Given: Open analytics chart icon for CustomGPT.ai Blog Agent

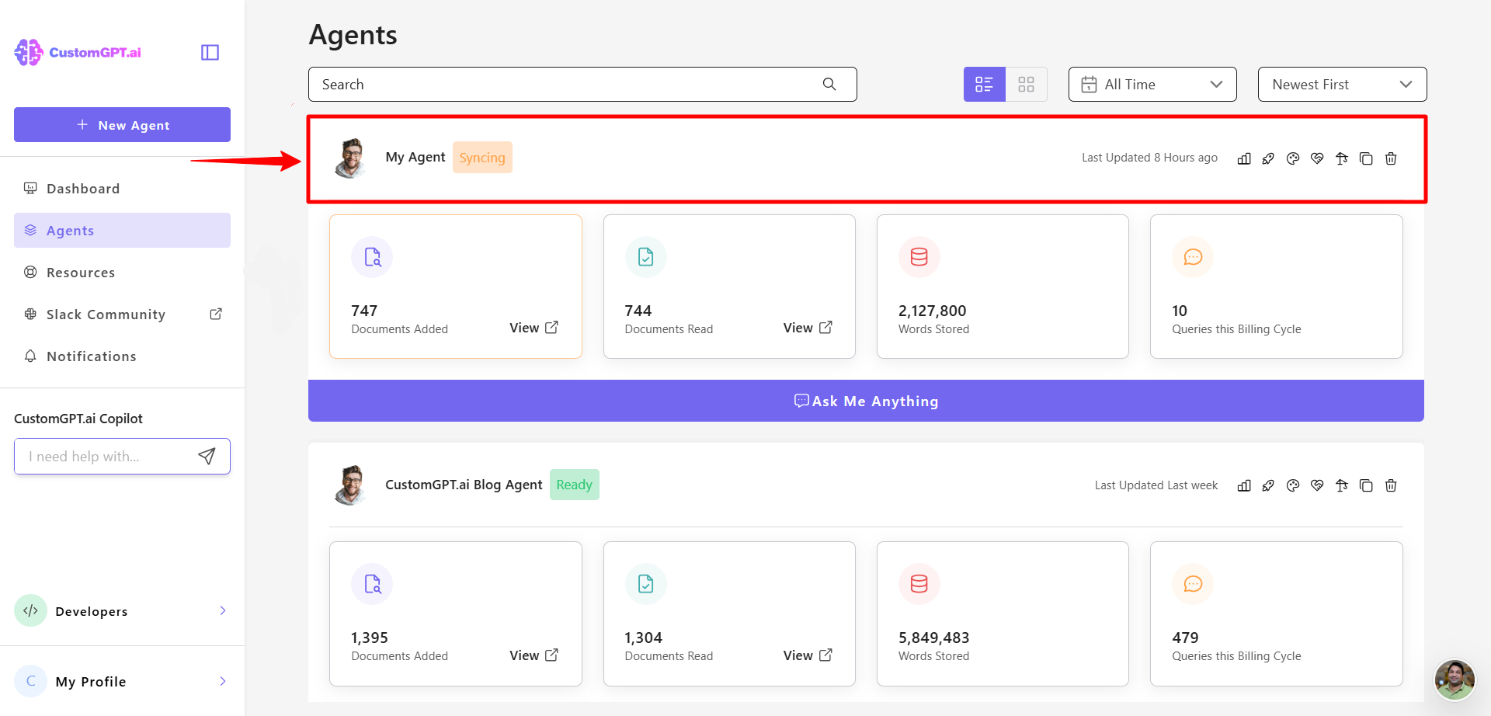Looking at the screenshot, I should 1244,485.
